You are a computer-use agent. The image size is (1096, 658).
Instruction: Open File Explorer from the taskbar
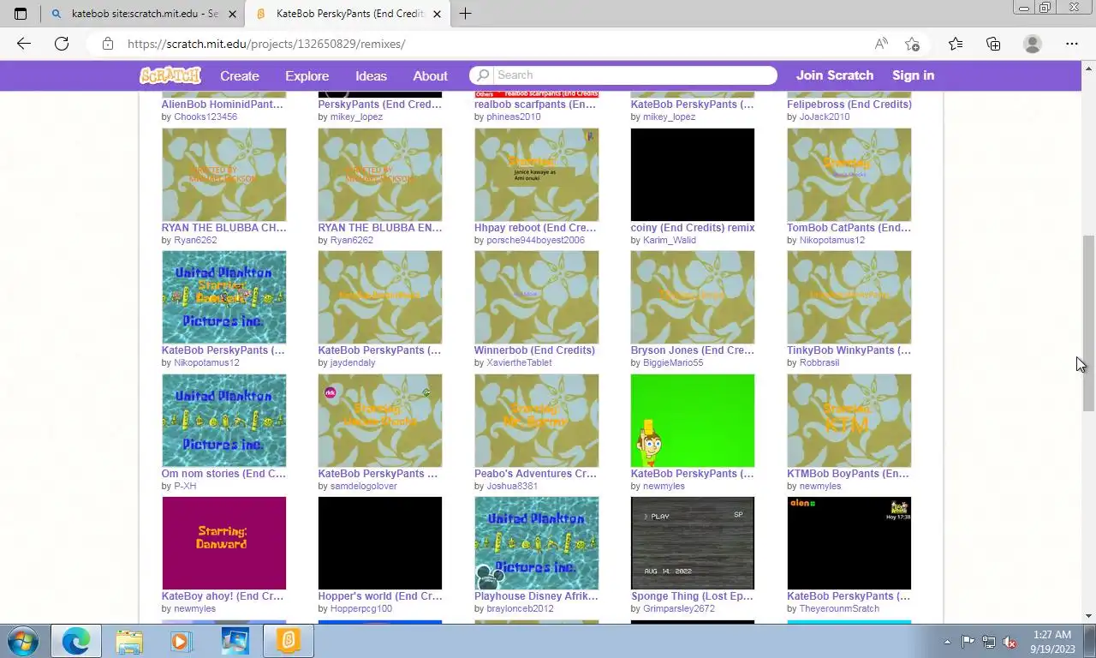(129, 641)
